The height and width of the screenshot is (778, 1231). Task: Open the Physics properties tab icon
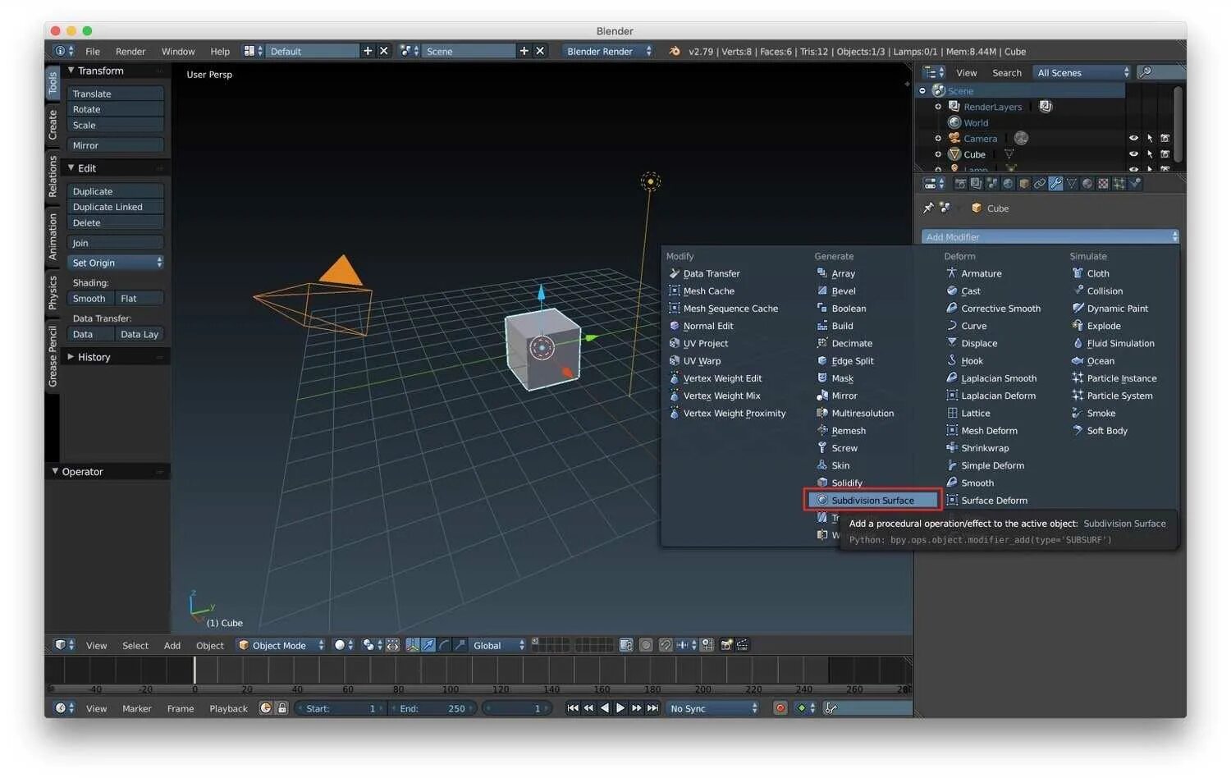pos(1135,184)
